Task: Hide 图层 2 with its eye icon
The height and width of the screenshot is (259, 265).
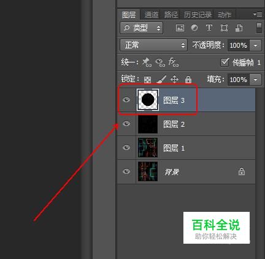Action: tap(126, 124)
